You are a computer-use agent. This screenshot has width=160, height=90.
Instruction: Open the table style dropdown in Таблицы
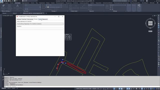[118, 5]
